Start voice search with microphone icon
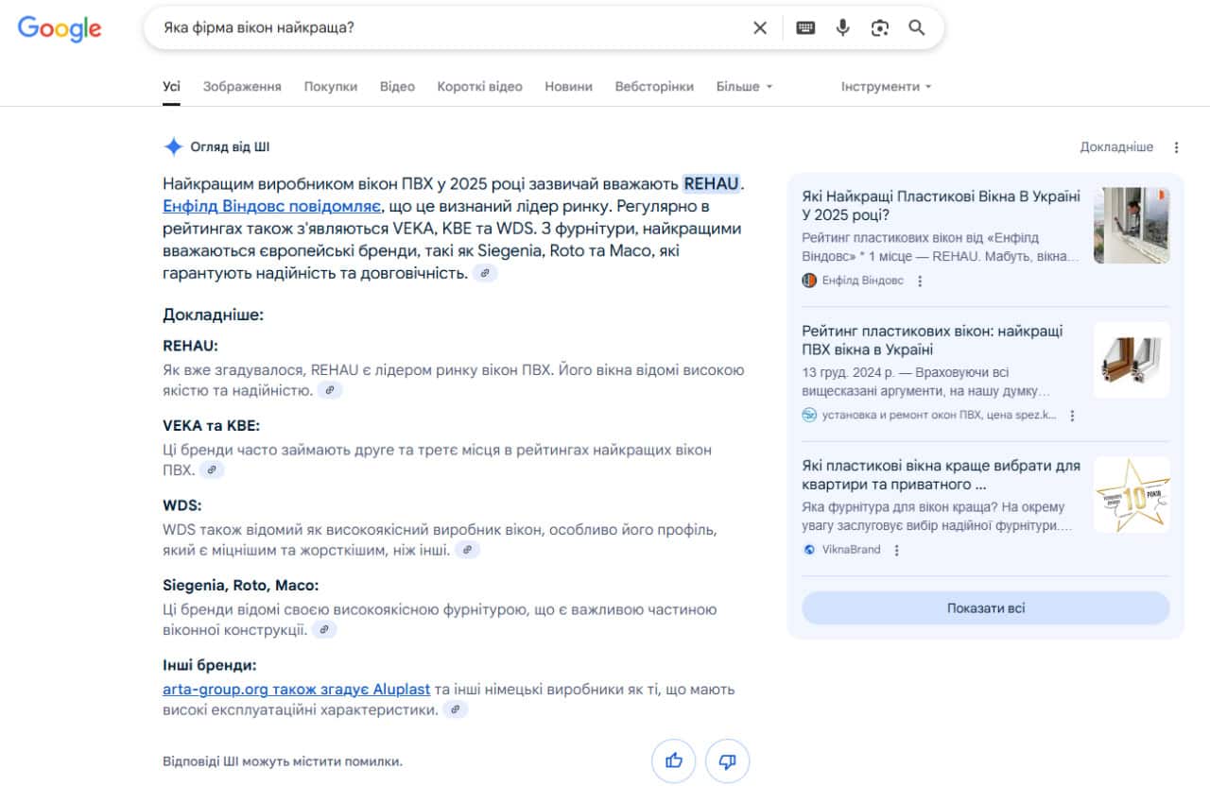Screen dimensions: 1210x802 843,28
